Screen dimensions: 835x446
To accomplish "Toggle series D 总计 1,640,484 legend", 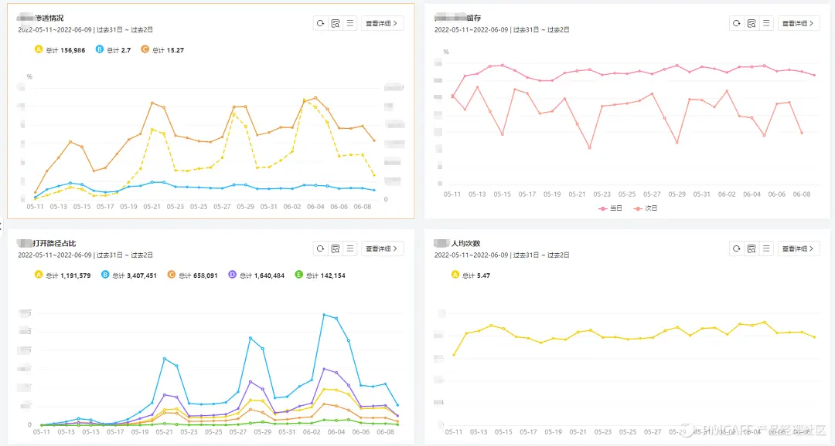I will click(256, 275).
